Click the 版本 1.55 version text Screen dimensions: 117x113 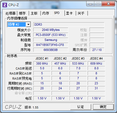32,107
